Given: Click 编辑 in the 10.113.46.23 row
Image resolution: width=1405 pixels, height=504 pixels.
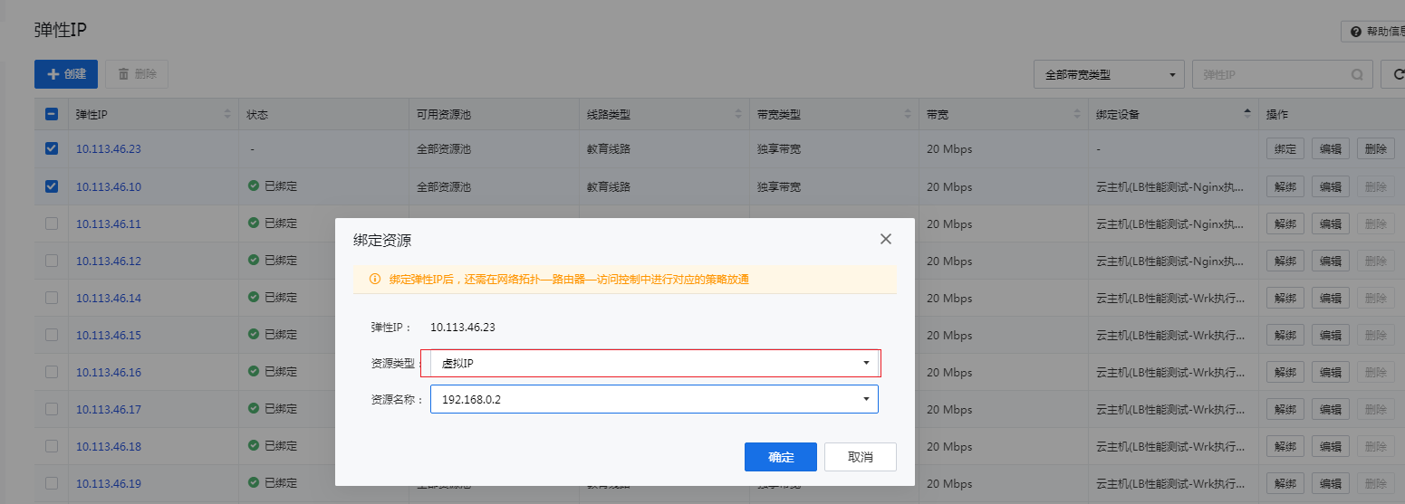Looking at the screenshot, I should coord(1331,149).
